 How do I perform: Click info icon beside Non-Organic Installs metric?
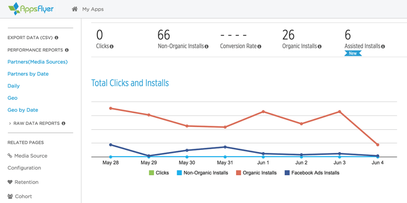point(207,47)
